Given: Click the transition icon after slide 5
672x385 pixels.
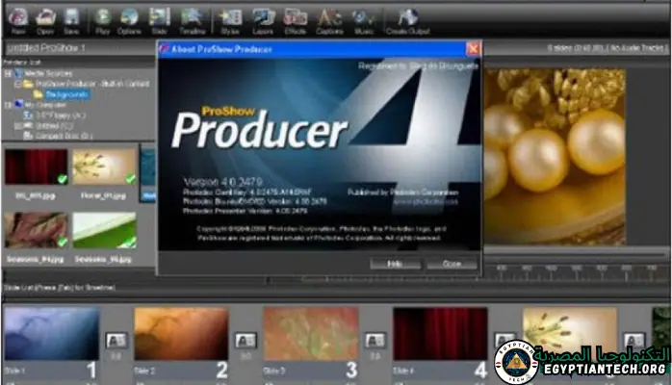Looking at the screenshot, I should coord(633,341).
